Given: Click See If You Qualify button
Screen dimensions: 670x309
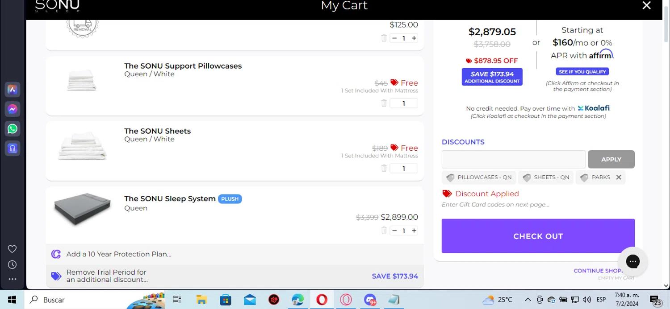Looking at the screenshot, I should [x=582, y=71].
